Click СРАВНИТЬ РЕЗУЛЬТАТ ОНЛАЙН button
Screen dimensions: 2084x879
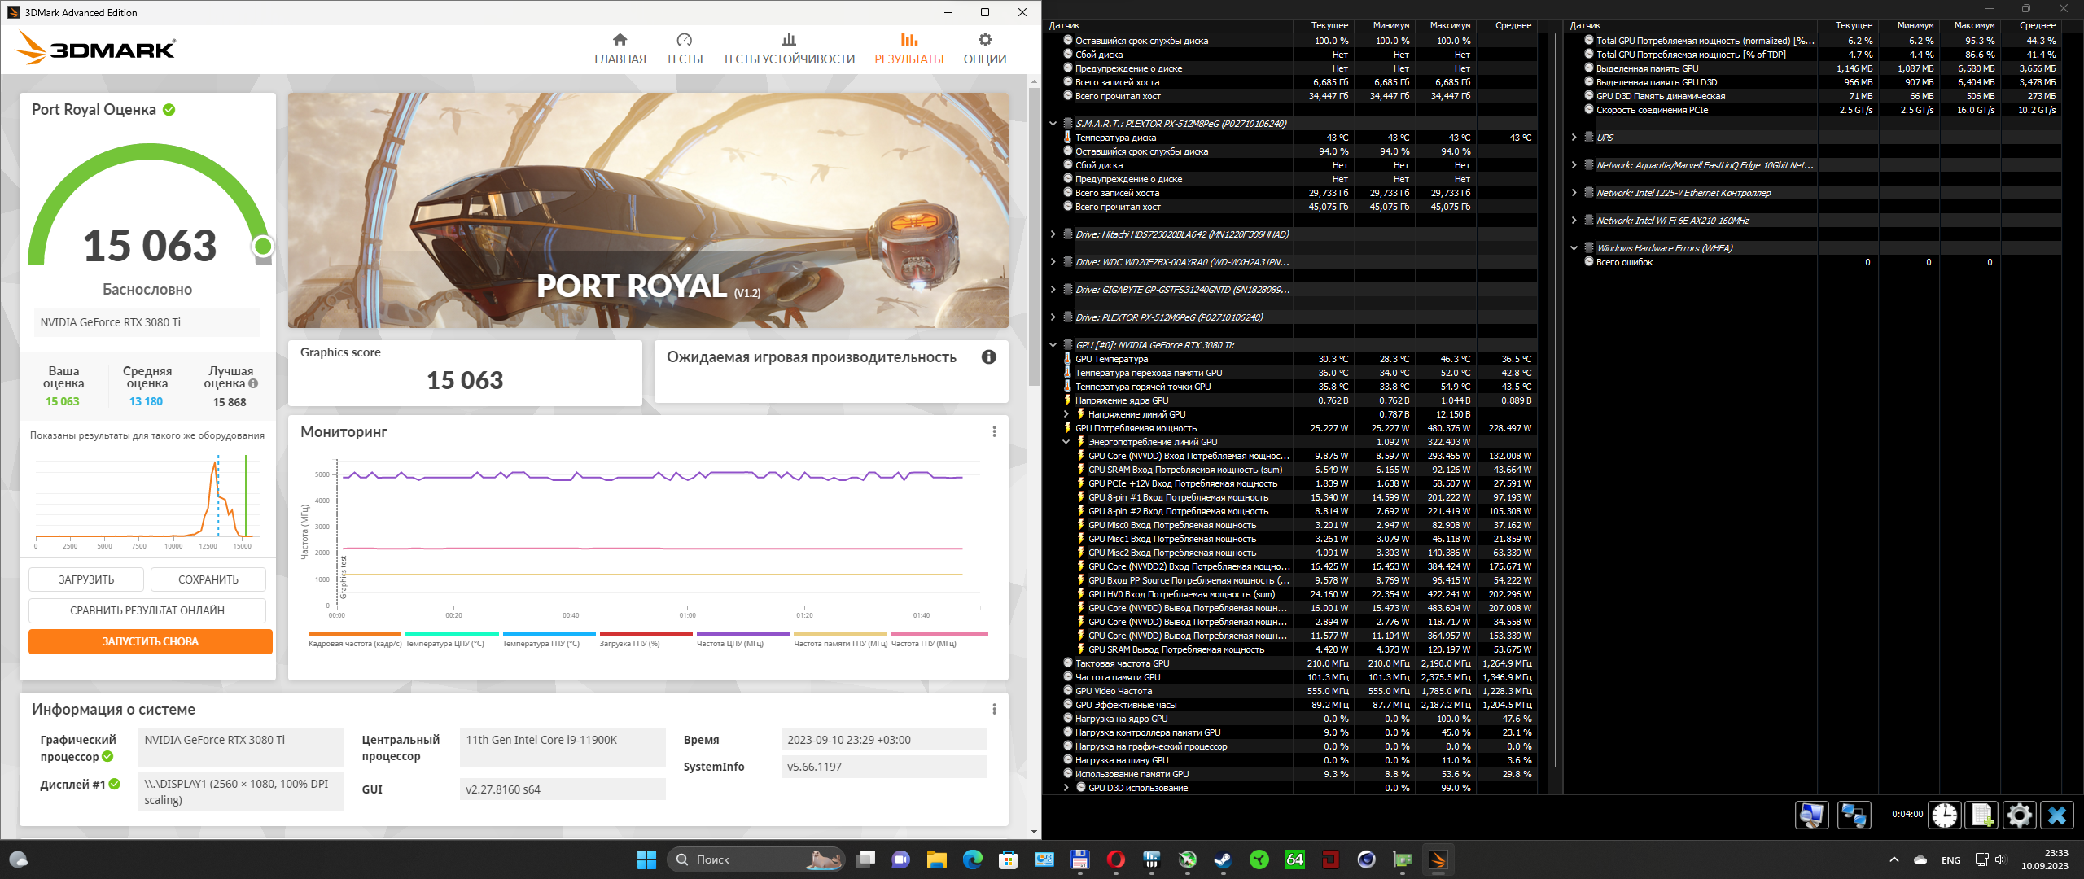point(147,610)
